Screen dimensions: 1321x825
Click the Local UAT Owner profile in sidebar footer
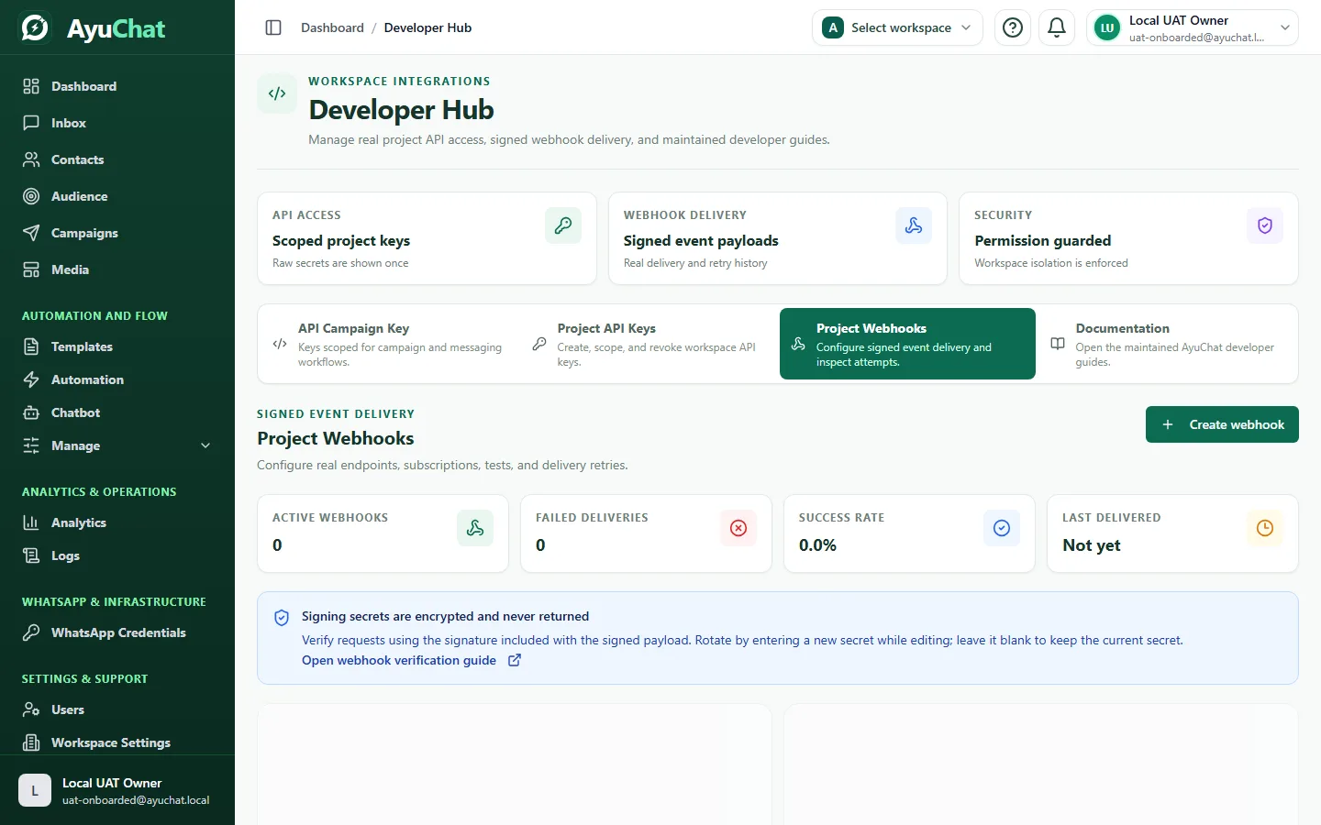117,790
